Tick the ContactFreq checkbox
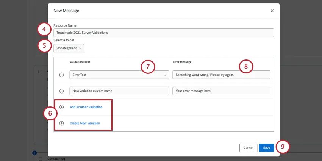Viewport: 322px width, 161px height. tap(41, 159)
